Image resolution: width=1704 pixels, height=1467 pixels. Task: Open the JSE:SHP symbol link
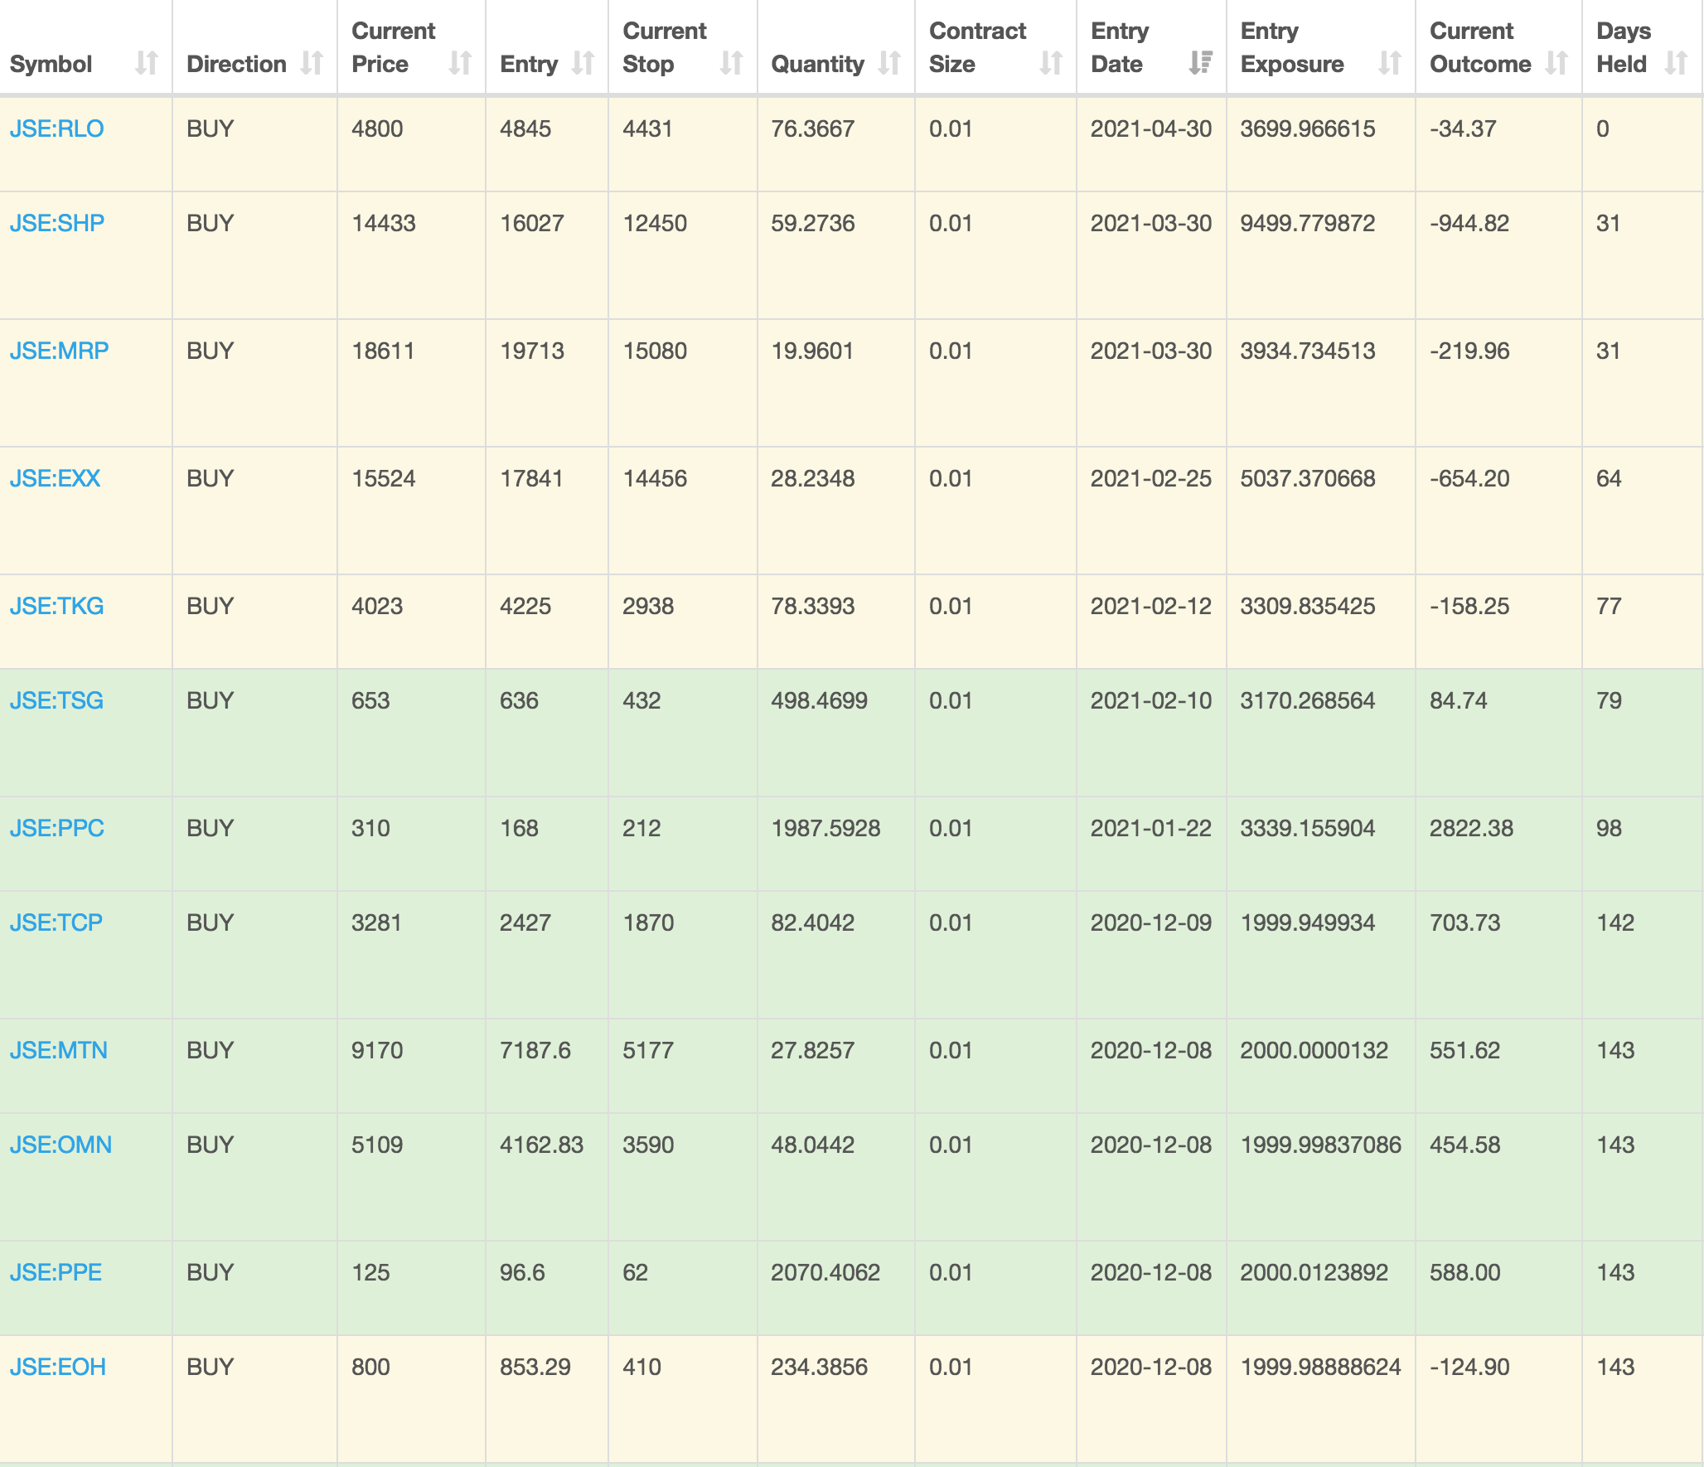57,223
